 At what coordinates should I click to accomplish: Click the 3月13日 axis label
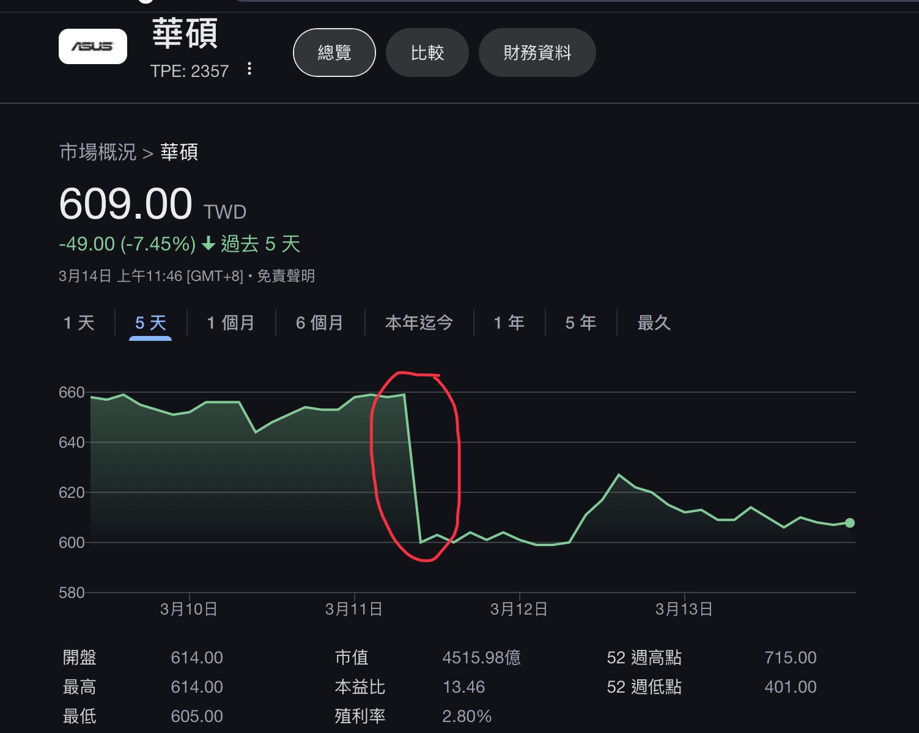(684, 609)
